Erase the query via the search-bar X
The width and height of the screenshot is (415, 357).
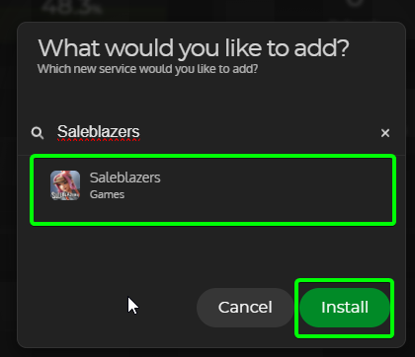pyautogui.click(x=385, y=133)
